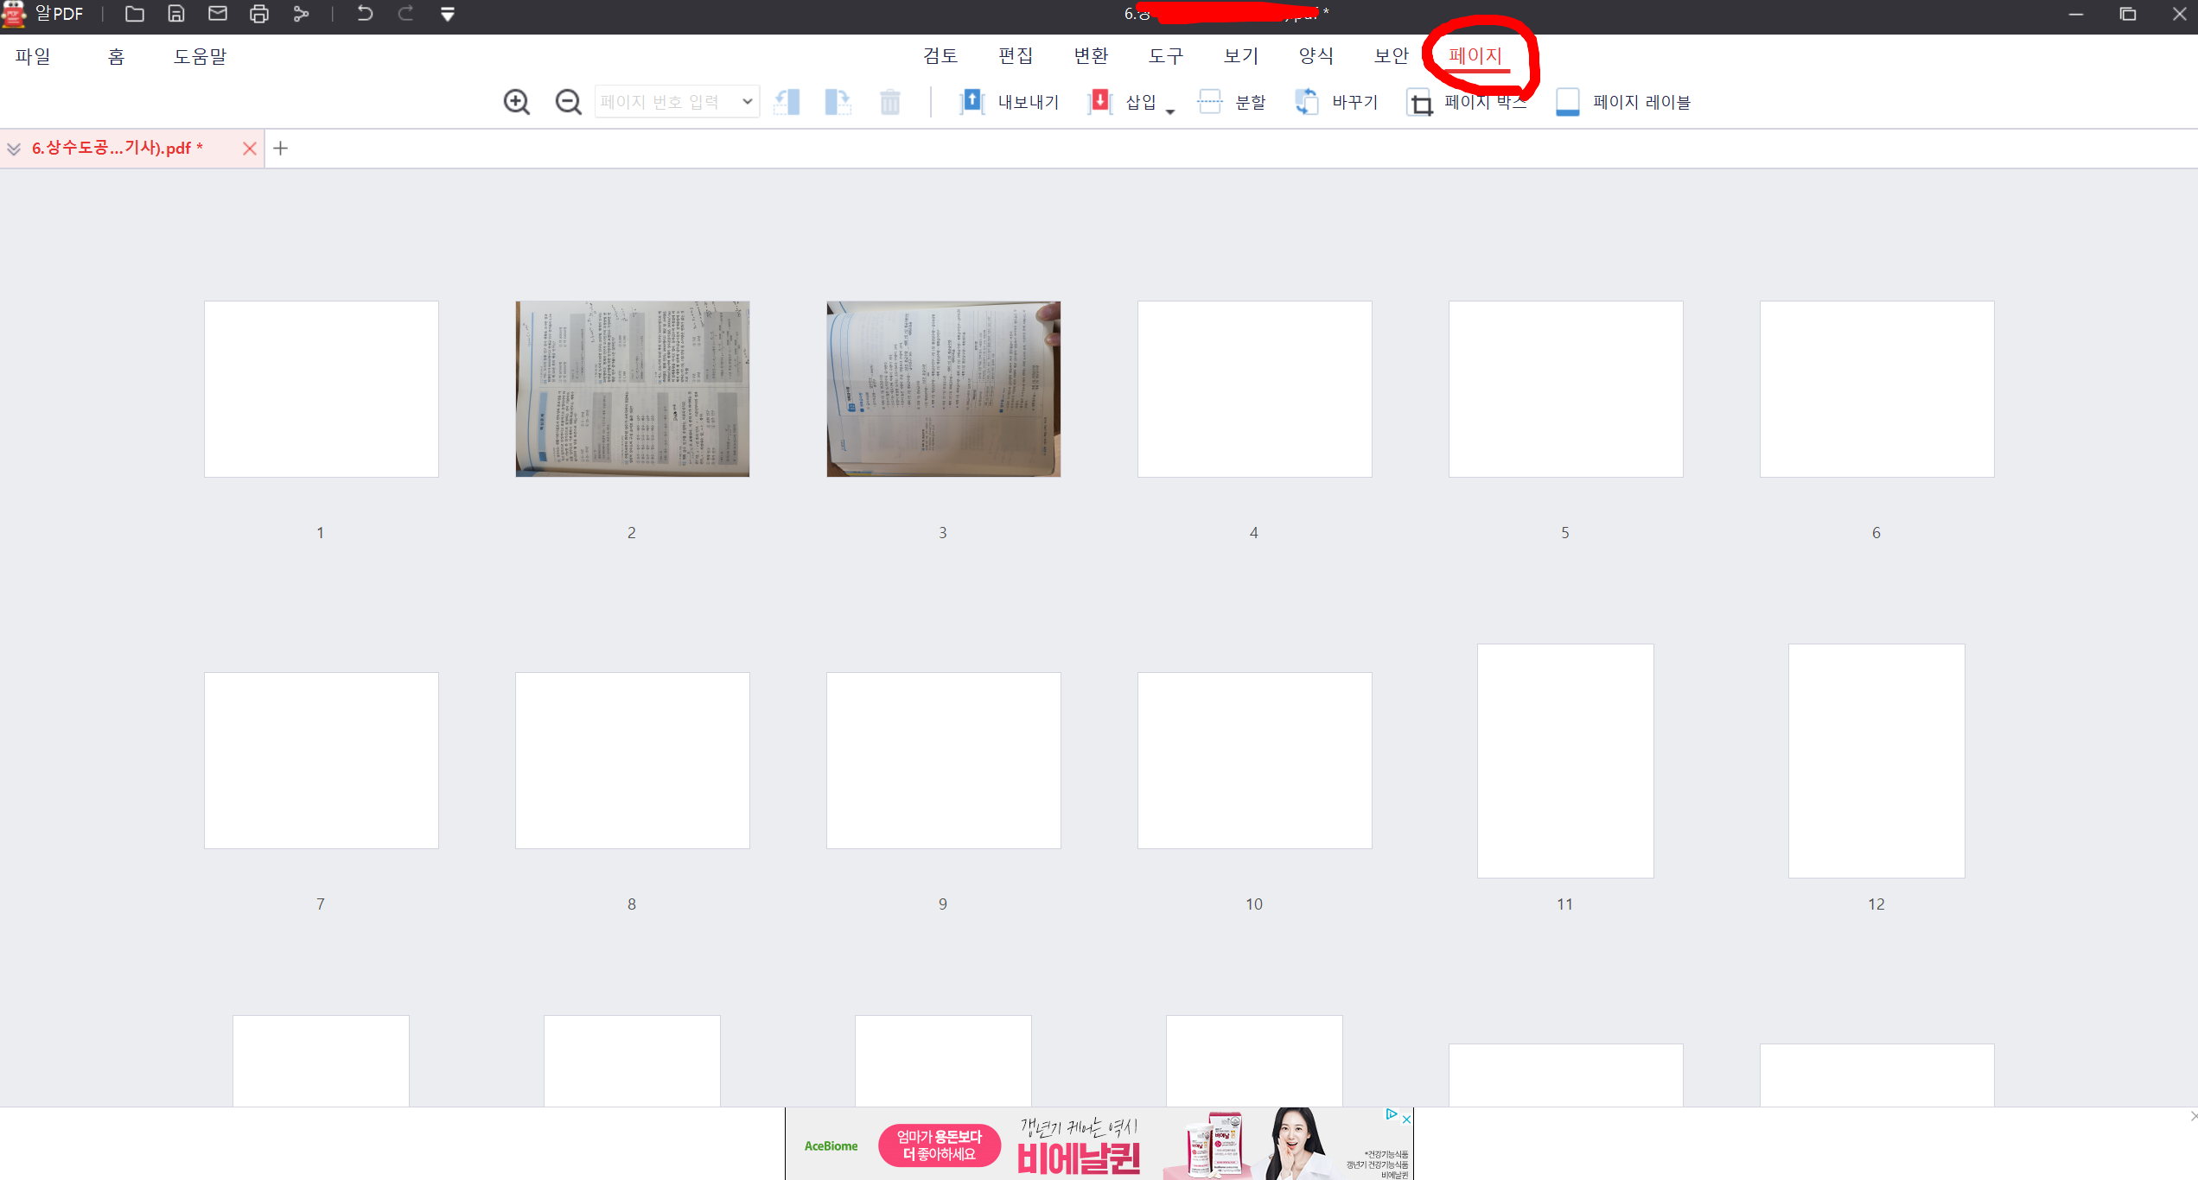Zoom in on page thumbnails
The height and width of the screenshot is (1180, 2198).
coord(517,102)
